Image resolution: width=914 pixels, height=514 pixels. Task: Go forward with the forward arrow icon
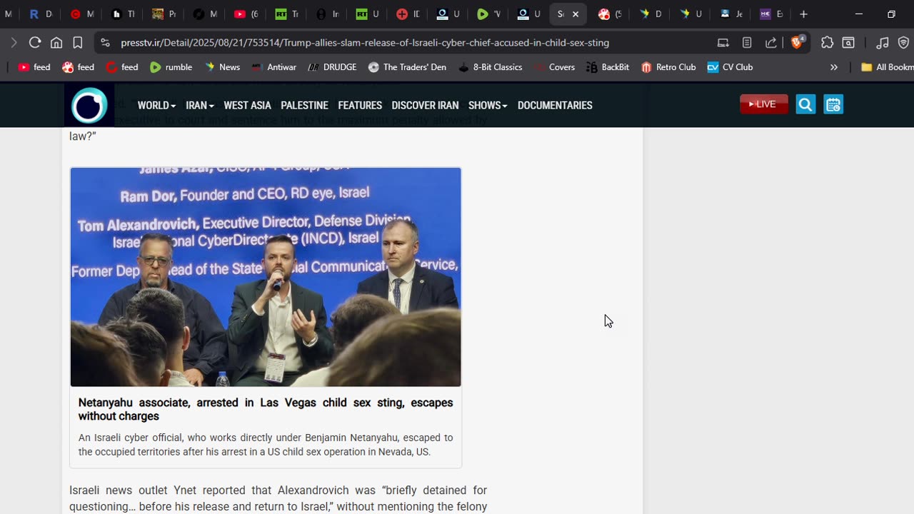coord(14,43)
